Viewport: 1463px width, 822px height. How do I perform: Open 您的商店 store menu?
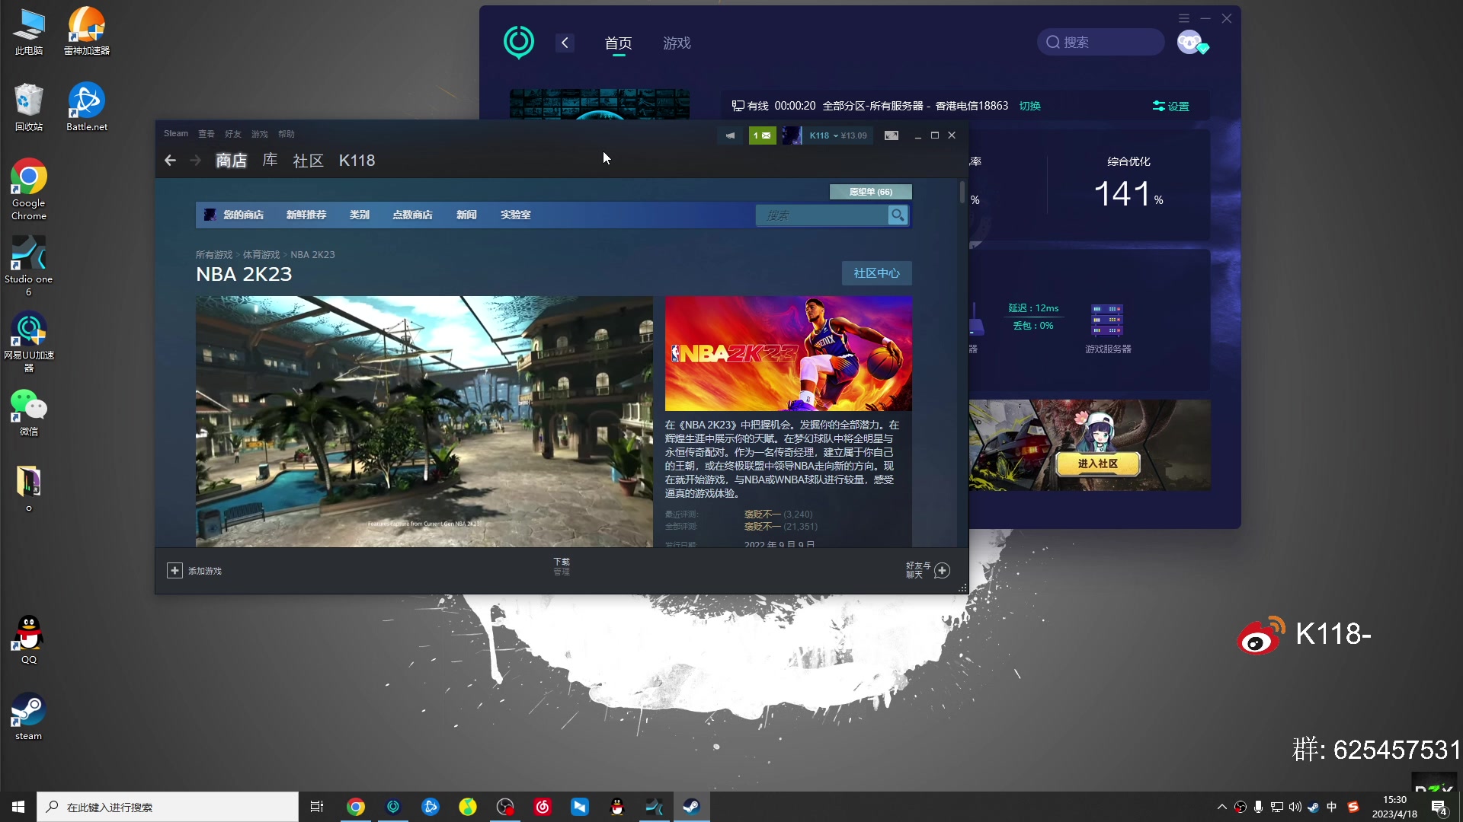click(x=243, y=215)
